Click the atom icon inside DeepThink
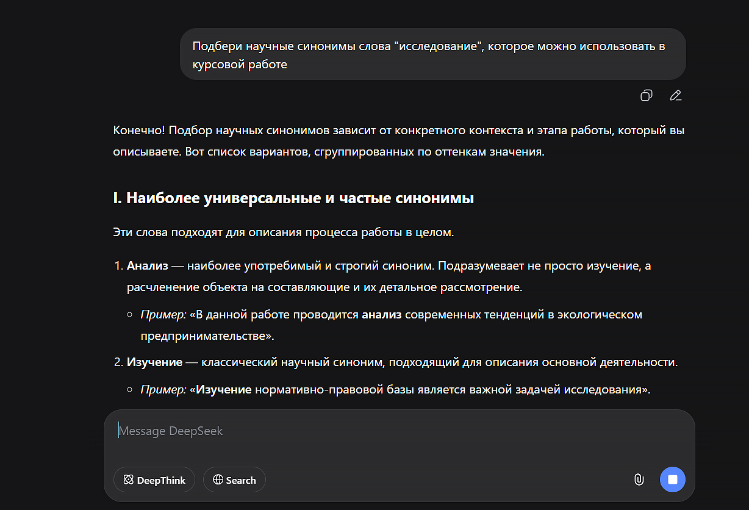This screenshot has height=510, width=749. point(128,480)
